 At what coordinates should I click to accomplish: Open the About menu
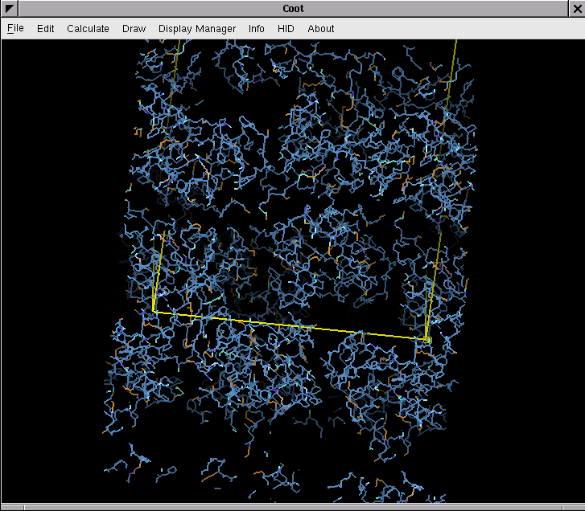[320, 28]
